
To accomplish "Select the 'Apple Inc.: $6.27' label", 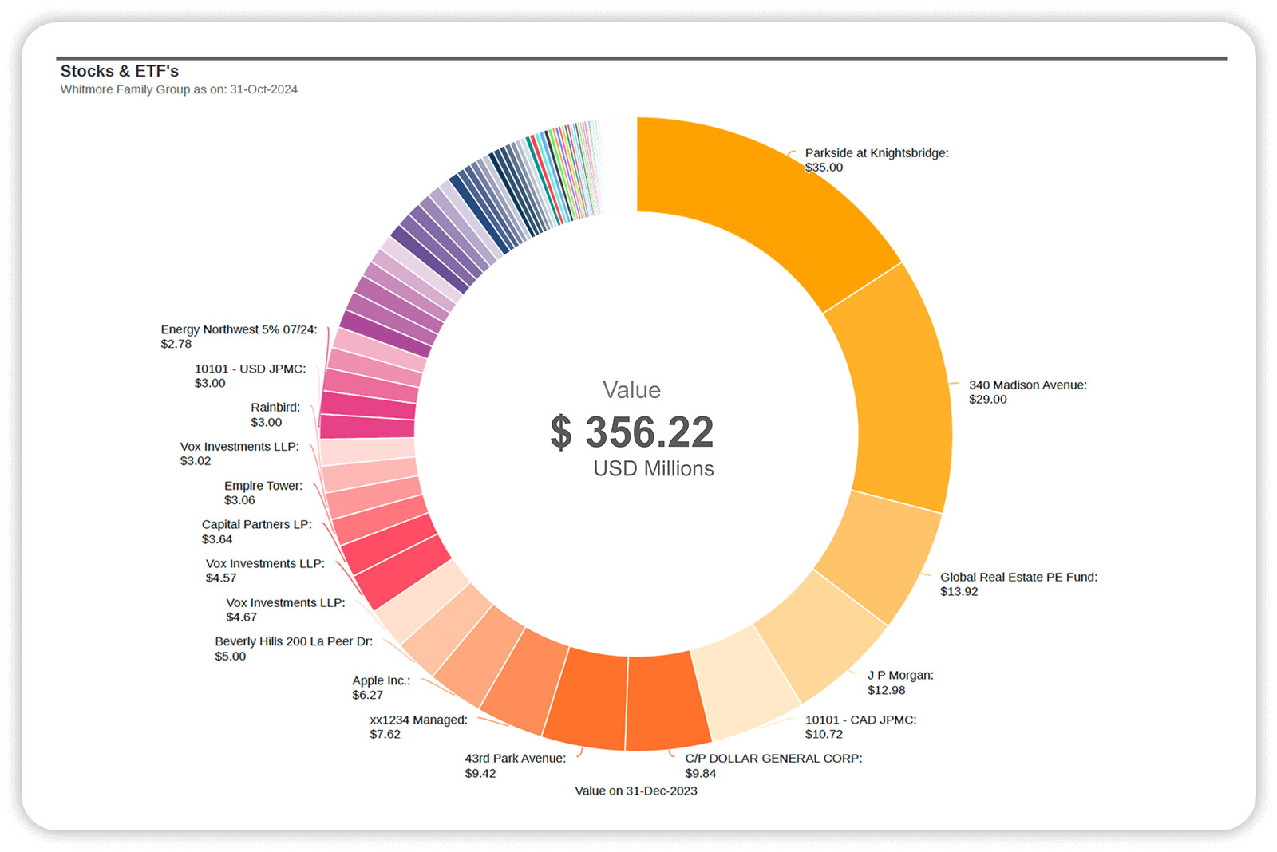I will point(382,688).
